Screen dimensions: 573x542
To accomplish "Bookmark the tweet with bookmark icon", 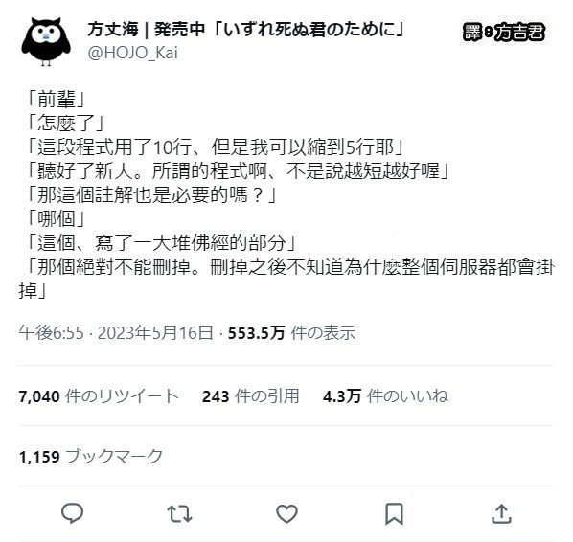I will [395, 514].
